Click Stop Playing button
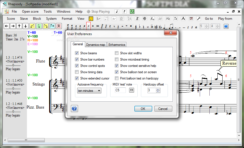244x148 pixels. pos(98,12)
